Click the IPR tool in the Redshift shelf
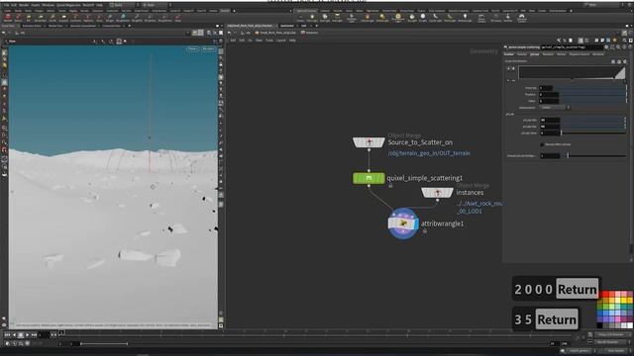This screenshot has height=356, width=634. tap(29, 18)
